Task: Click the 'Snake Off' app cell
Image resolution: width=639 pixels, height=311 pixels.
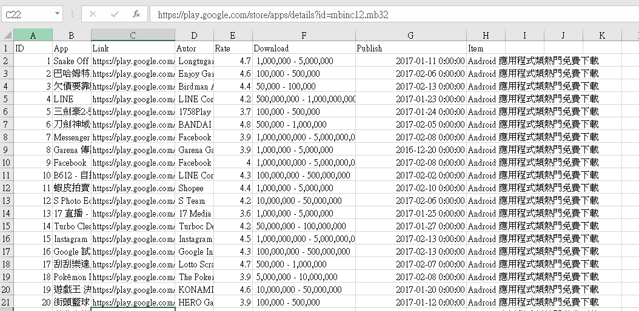Action: (72, 61)
